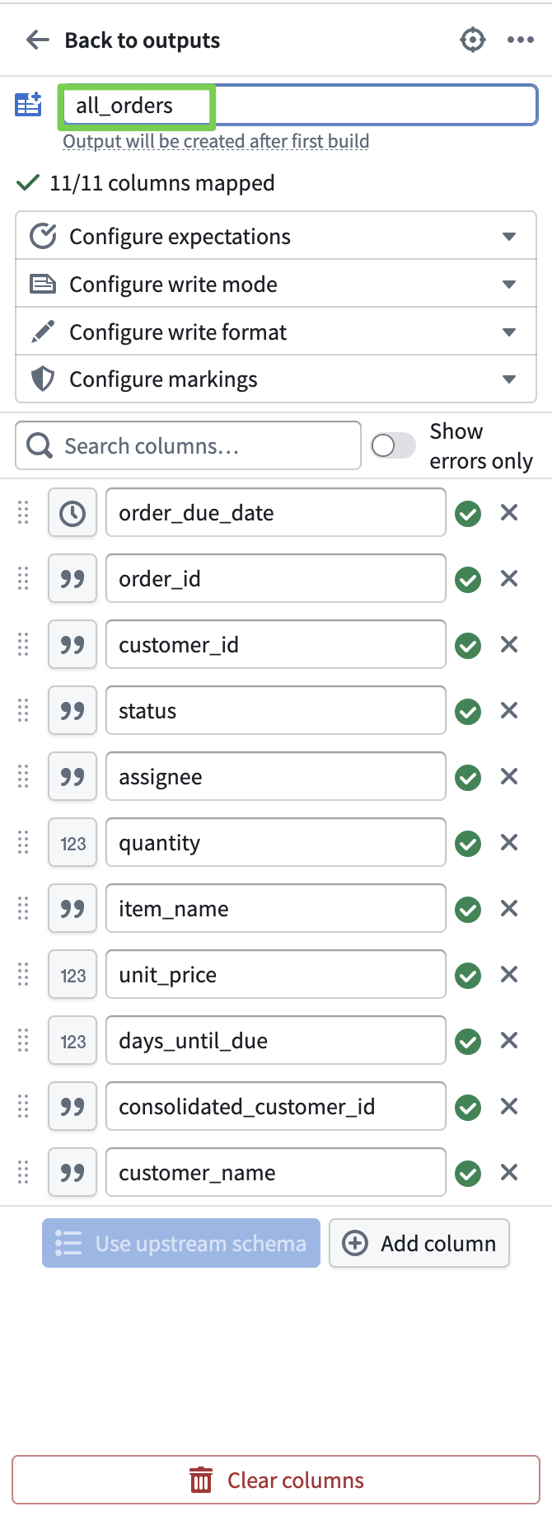Click the timestamp type icon for order_due_date
The image size is (552, 1516).
tap(73, 513)
